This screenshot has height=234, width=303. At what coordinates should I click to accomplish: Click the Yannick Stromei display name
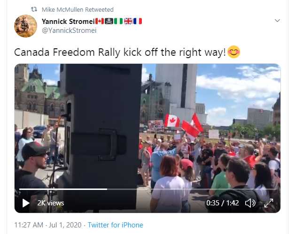pos(68,21)
